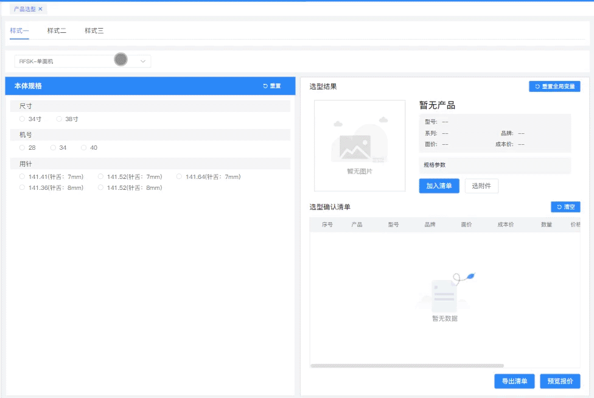Screen dimensions: 594x398
Task: Click the 产品 column header
Action: (x=357, y=225)
